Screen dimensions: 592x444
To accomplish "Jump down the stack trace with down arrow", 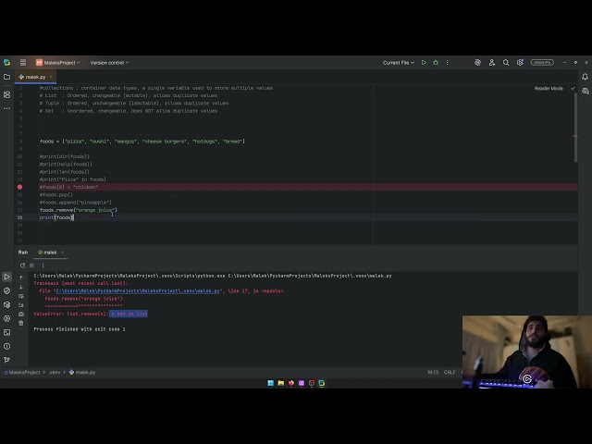I will click(21, 287).
